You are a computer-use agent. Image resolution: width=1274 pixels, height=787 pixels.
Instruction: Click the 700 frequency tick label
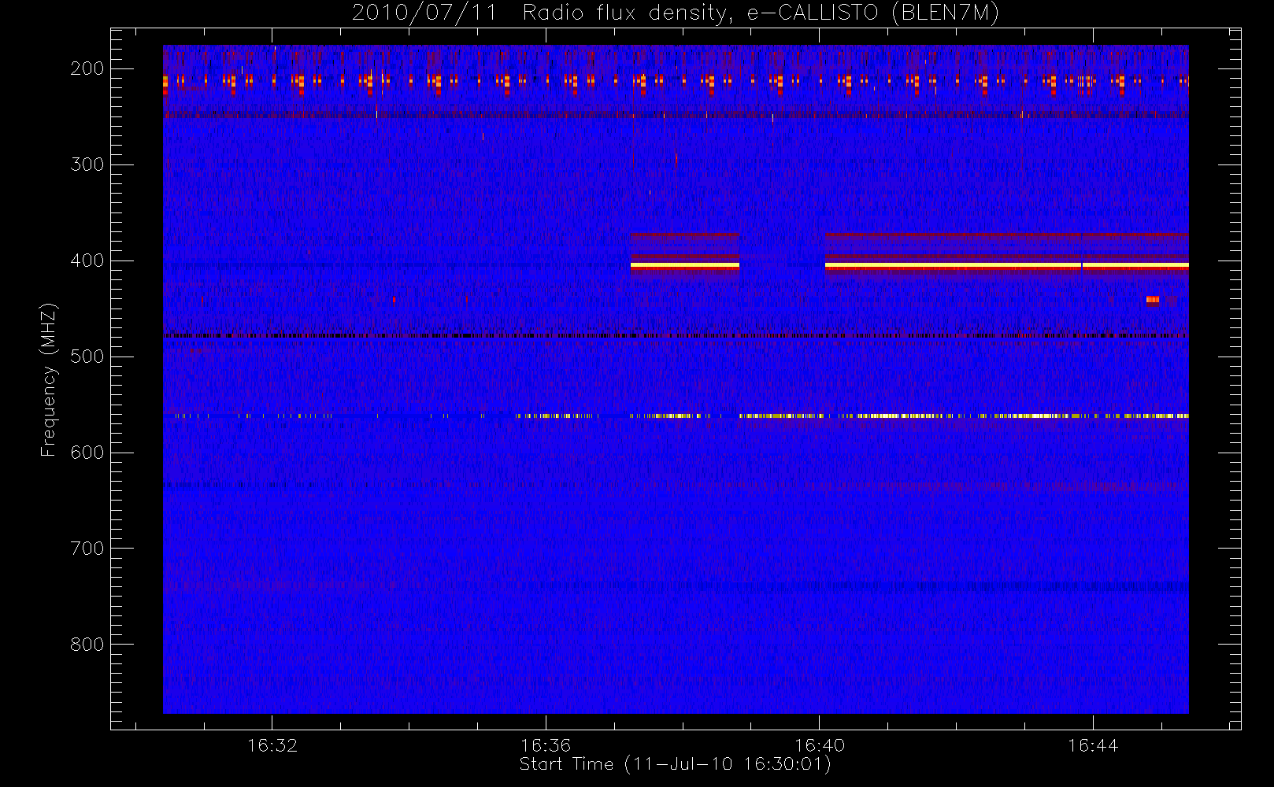coord(87,549)
